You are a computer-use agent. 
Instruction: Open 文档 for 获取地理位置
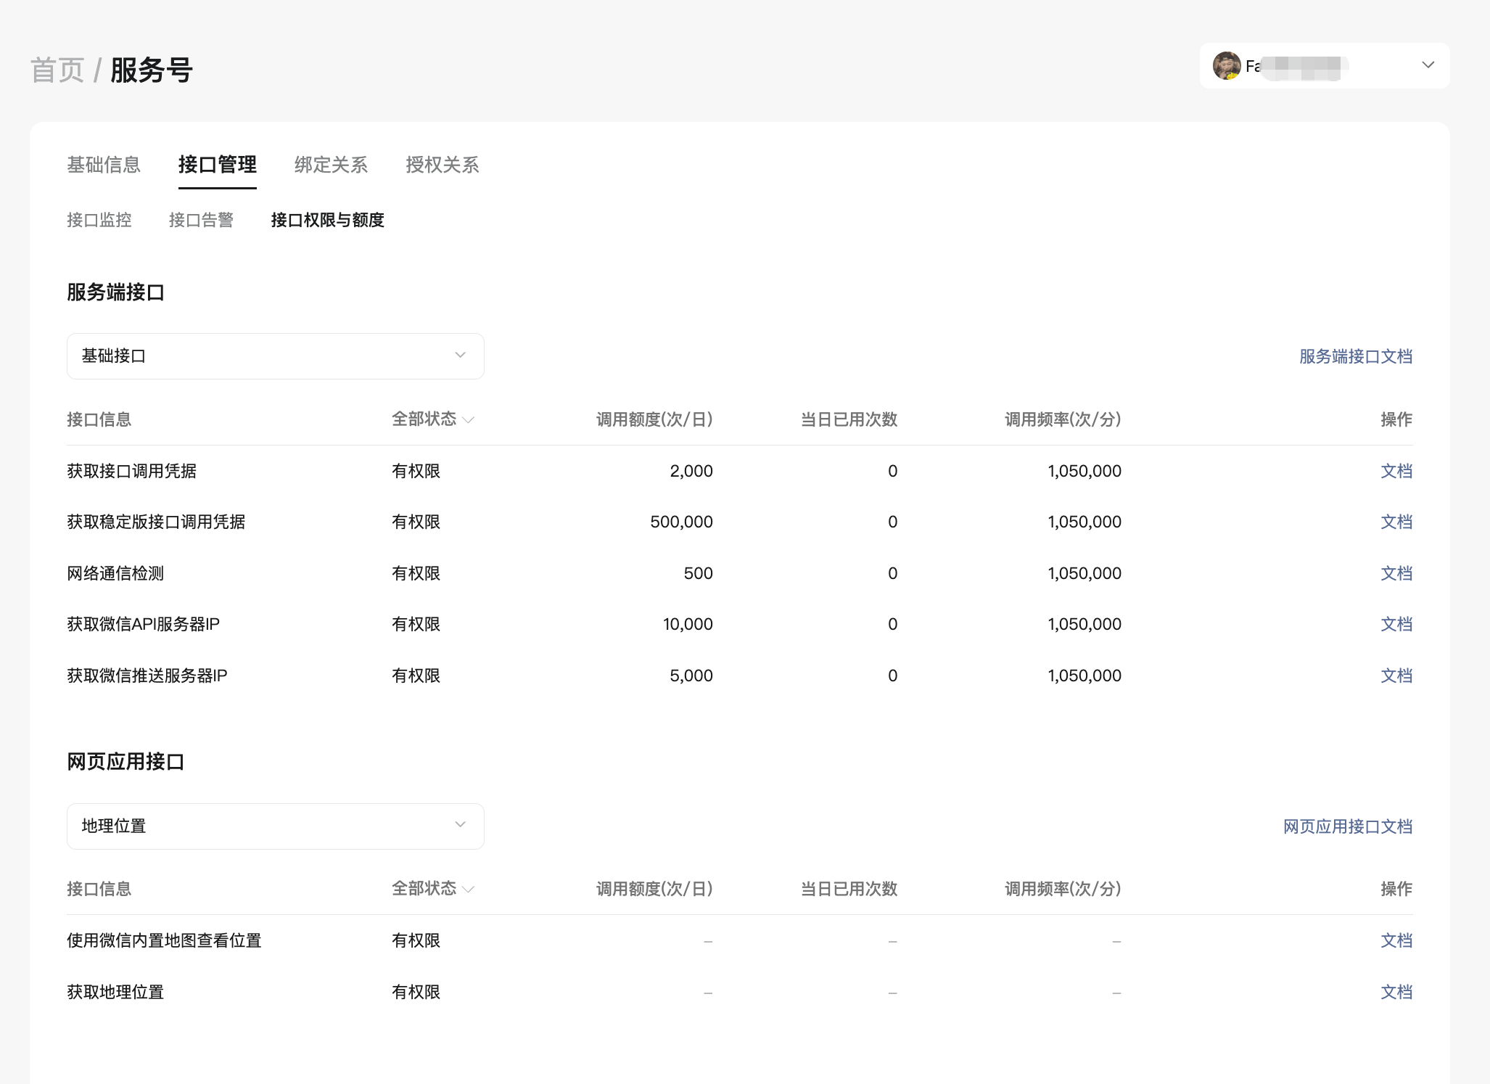1396,992
